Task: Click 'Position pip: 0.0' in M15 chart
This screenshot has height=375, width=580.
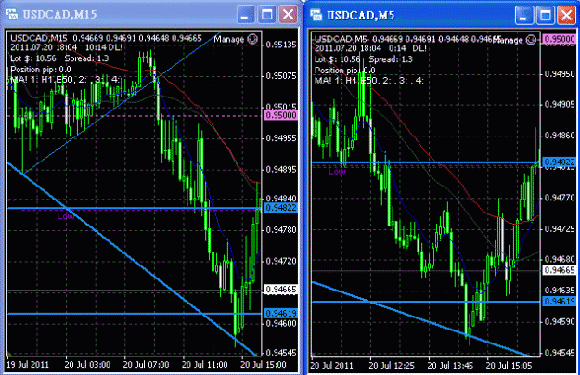Action: (x=41, y=70)
